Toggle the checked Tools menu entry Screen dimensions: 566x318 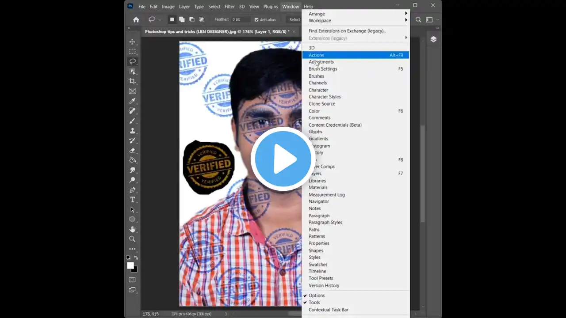point(356,303)
